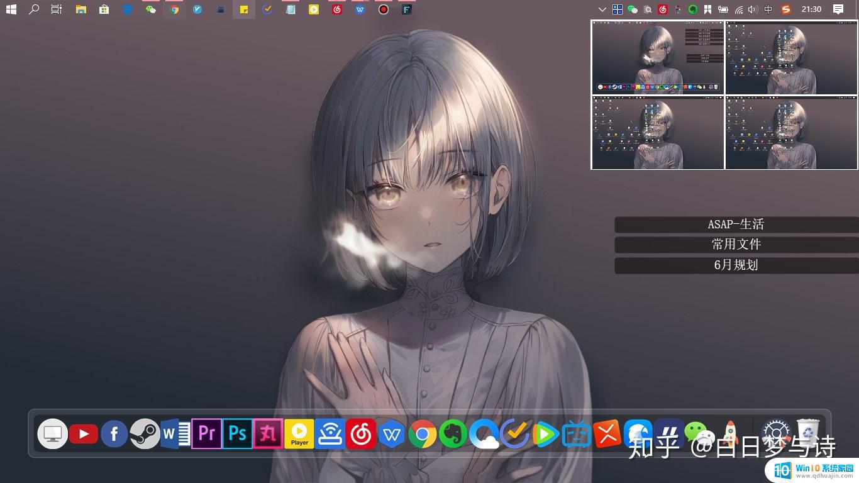Screen dimensions: 859x483
Task: Open Task View from the taskbar
Action: pyautogui.click(x=57, y=9)
